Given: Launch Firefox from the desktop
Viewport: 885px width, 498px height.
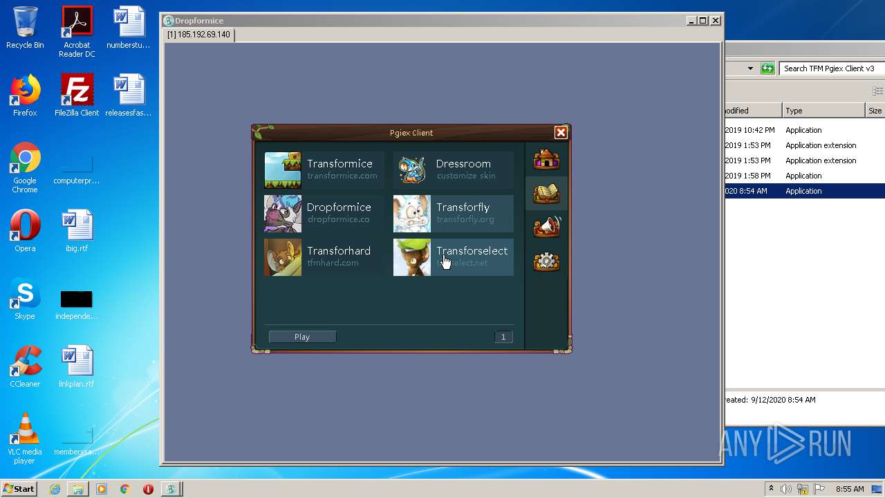Looking at the screenshot, I should (x=25, y=95).
